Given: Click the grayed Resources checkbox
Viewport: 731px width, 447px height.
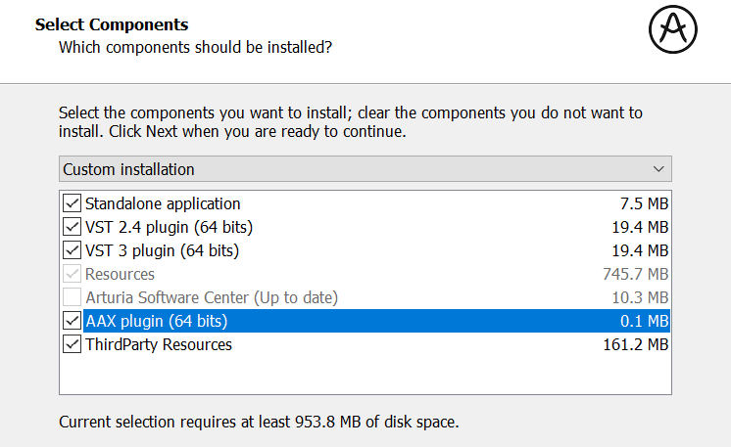Looking at the screenshot, I should tap(72, 274).
